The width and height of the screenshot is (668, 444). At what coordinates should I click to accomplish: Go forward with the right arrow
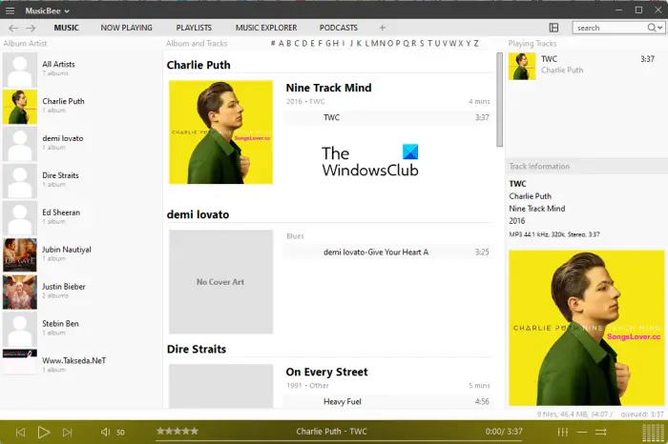[31, 28]
